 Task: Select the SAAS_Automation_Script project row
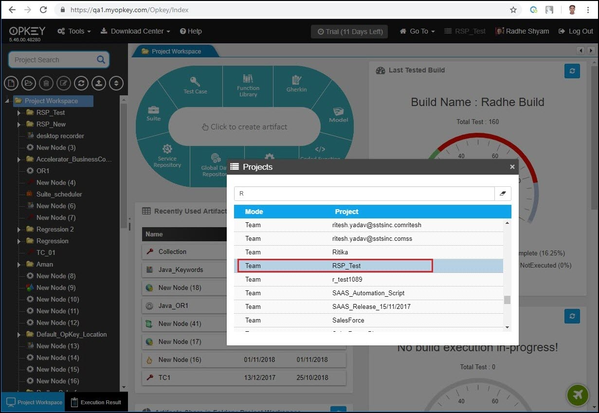pos(368,293)
